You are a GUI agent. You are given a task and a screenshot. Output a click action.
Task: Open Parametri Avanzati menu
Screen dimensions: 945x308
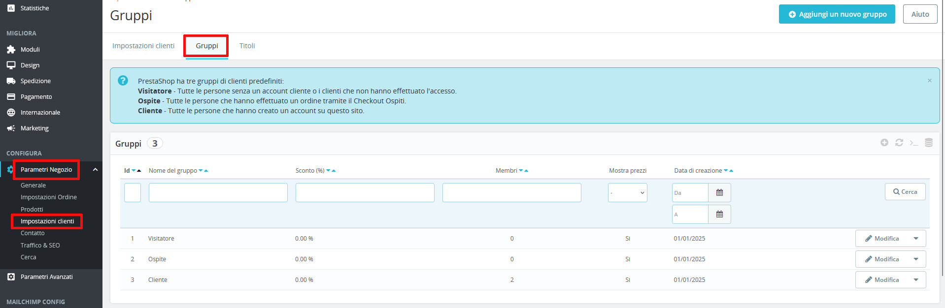point(47,277)
